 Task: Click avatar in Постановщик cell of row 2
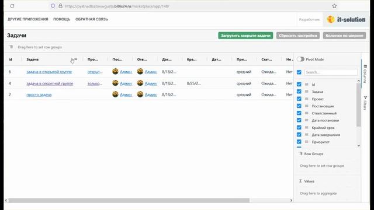pyautogui.click(x=115, y=94)
